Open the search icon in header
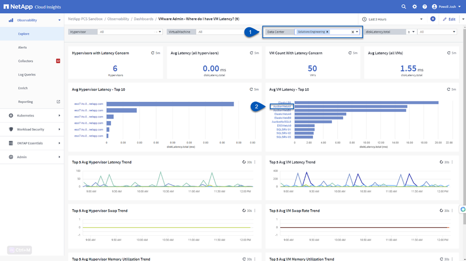Viewport: 466px width, 261px height. [x=404, y=7]
